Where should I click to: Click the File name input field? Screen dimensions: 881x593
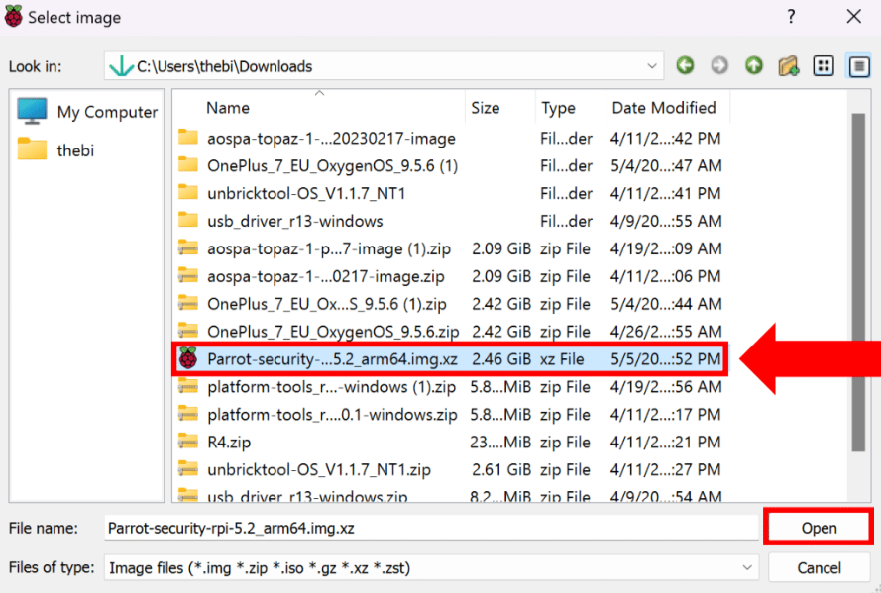point(431,528)
